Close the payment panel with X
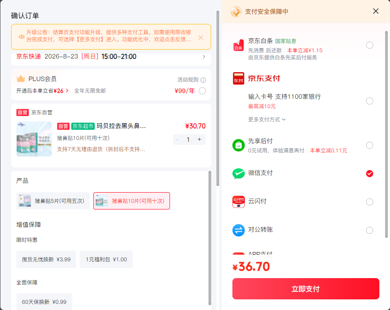Image resolution: width=390 pixels, height=310 pixels. (375, 11)
